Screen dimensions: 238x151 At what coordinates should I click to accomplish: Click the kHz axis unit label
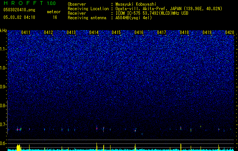point(3,31)
